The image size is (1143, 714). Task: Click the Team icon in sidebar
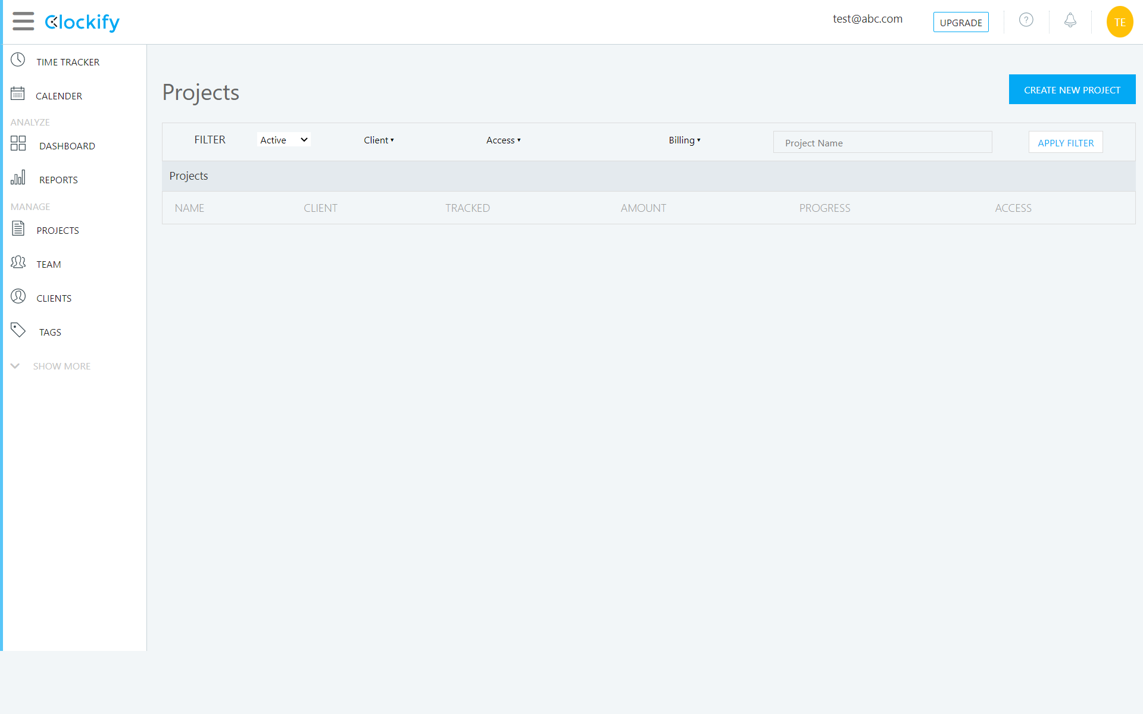18,262
